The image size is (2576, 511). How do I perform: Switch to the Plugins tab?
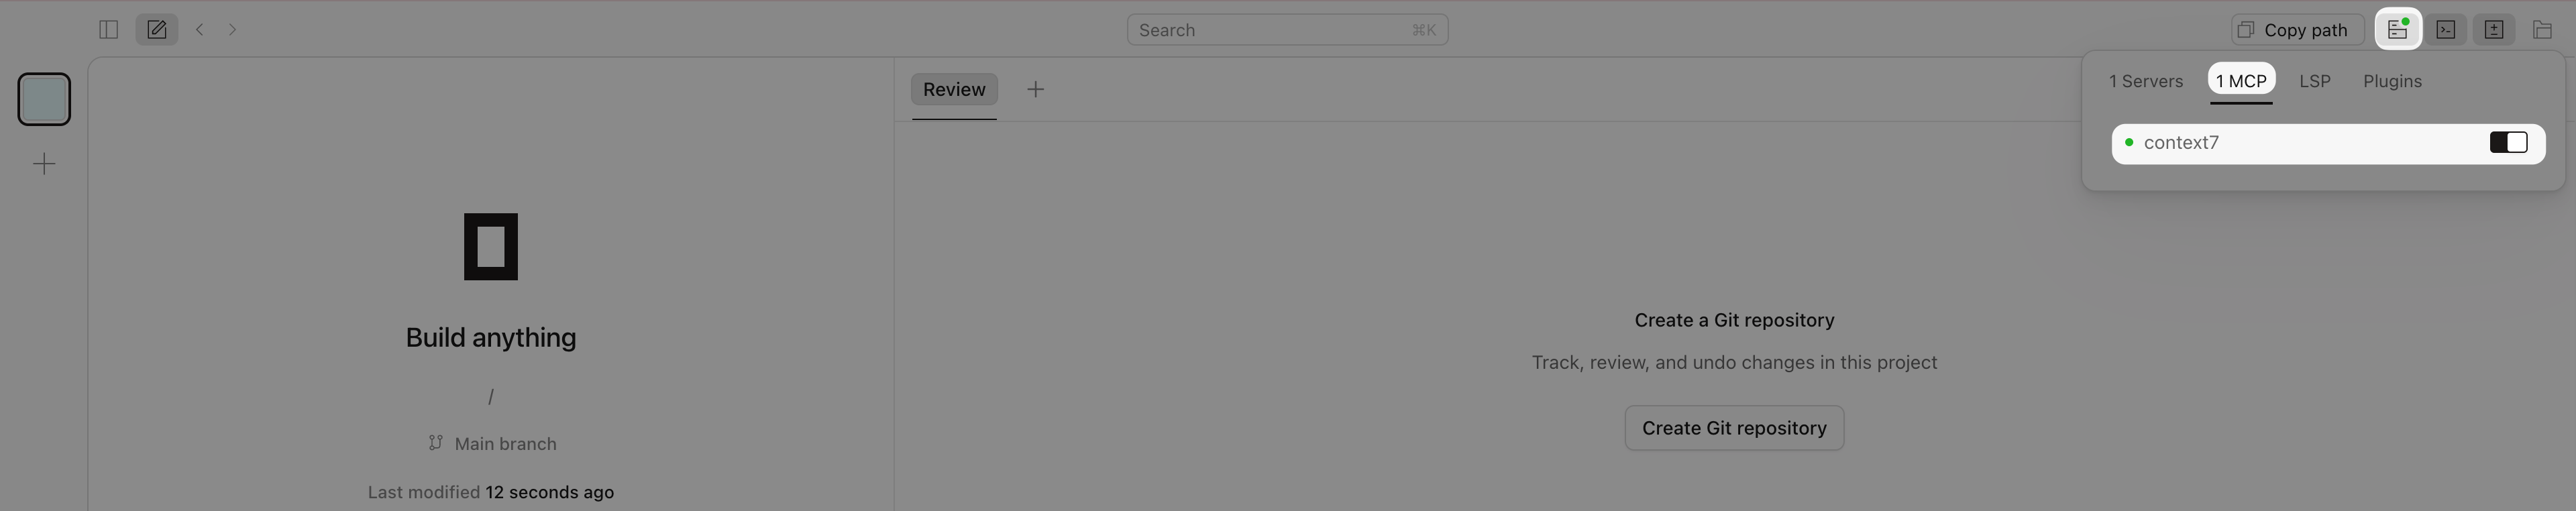(2392, 81)
